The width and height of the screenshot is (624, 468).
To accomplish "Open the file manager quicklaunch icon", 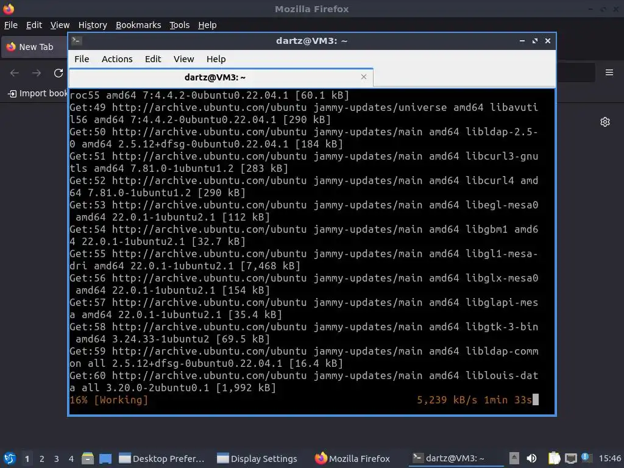I will 88,458.
